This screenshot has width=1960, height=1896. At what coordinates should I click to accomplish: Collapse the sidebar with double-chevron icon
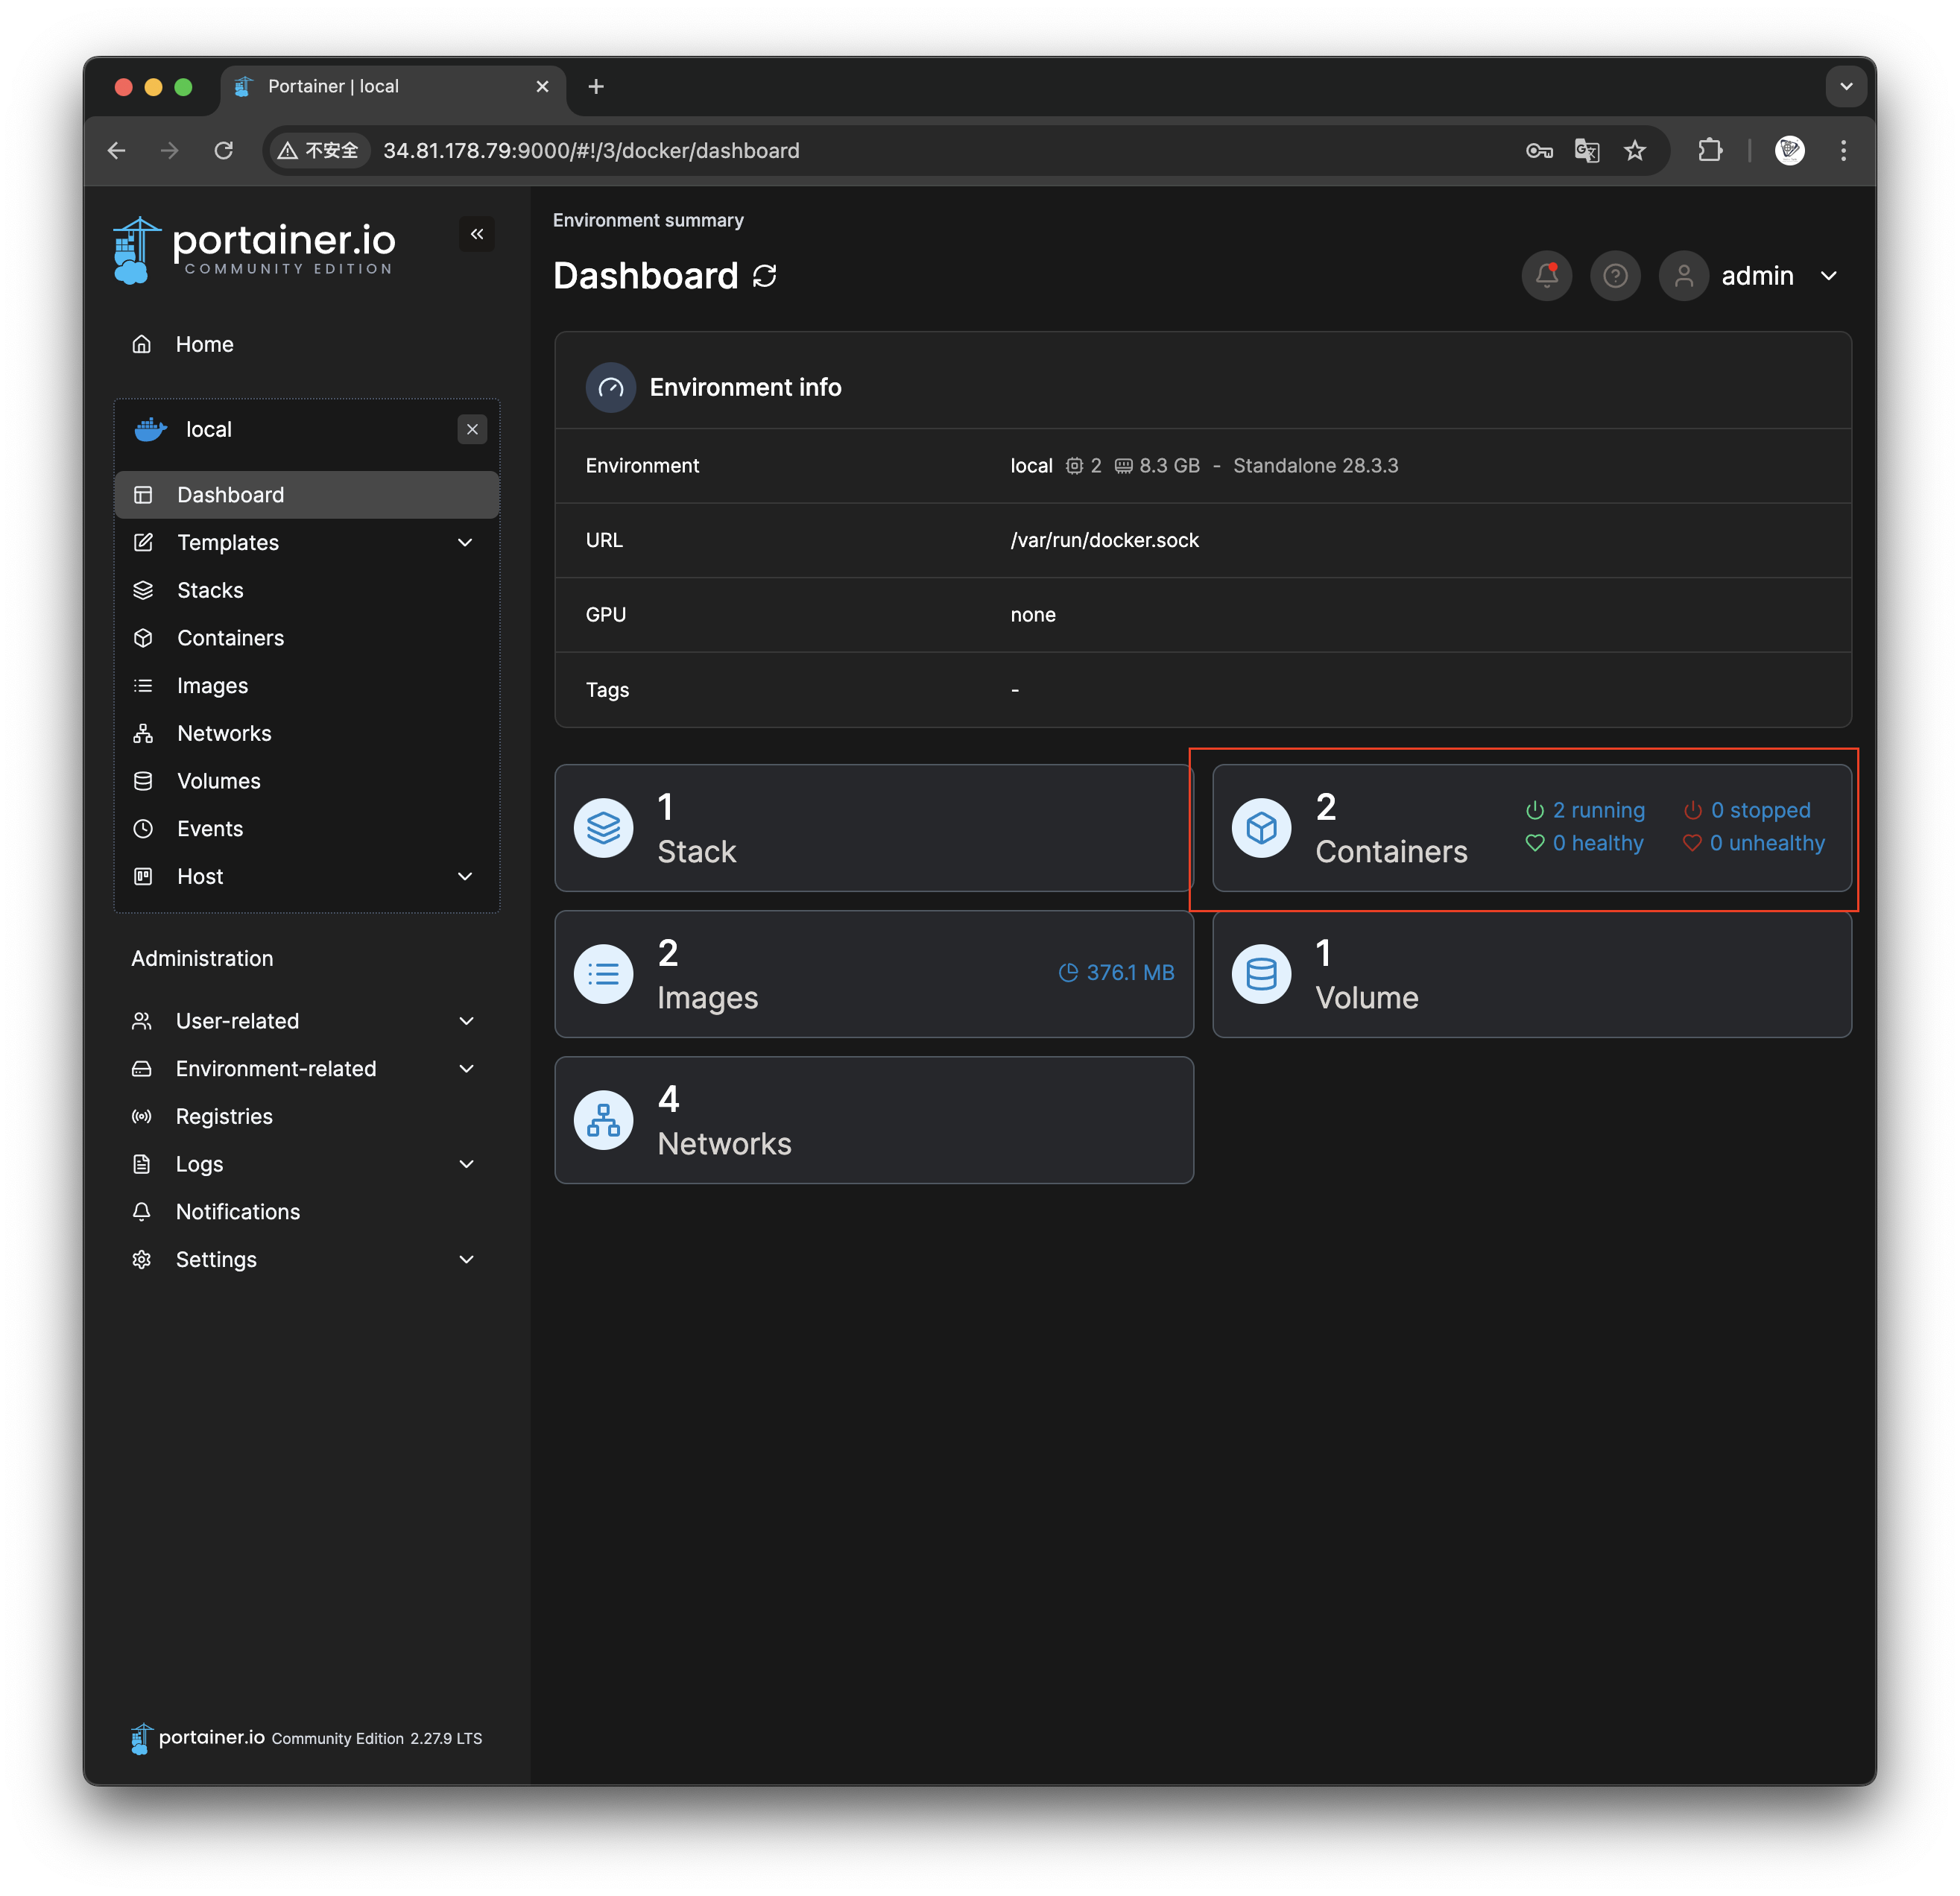(477, 234)
